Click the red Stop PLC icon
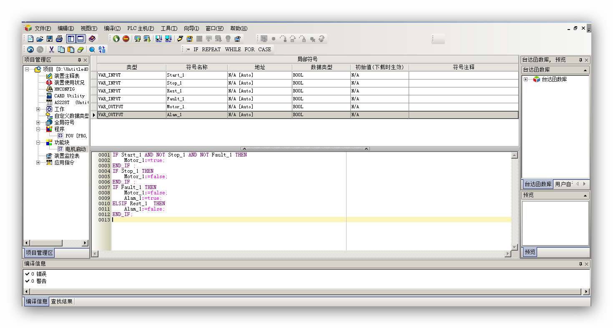 click(126, 39)
